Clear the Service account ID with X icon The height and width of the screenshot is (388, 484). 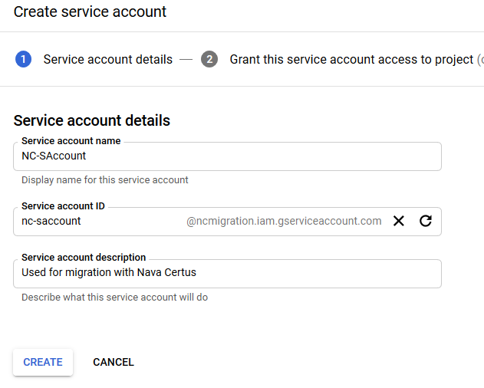pos(399,221)
